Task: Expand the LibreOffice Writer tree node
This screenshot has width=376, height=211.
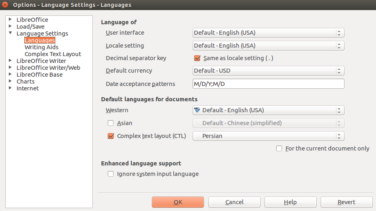Action: [x=10, y=61]
